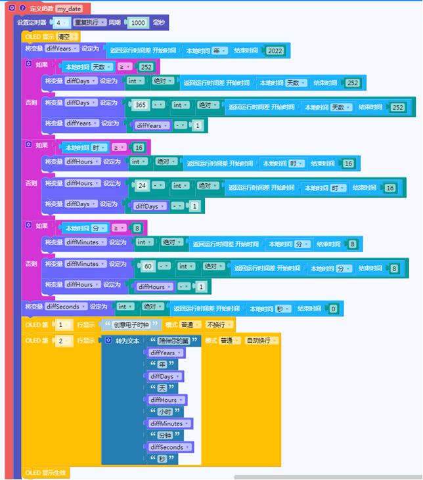Edit text field 秒 in text join
The image size is (423, 480).
(x=162, y=458)
